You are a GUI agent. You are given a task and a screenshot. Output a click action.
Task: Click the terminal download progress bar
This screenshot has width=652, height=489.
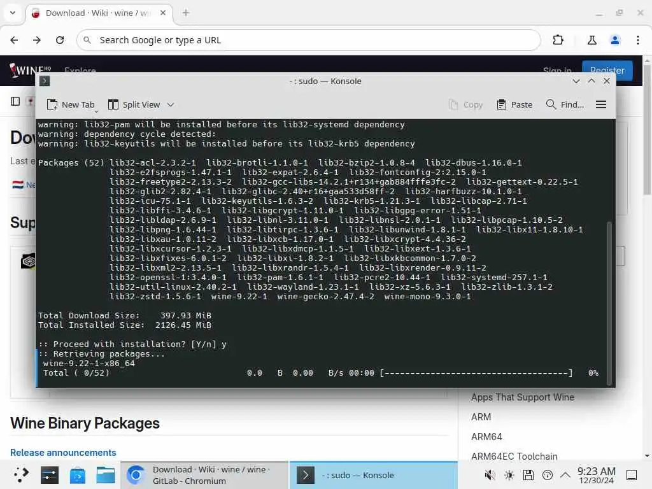476,373
